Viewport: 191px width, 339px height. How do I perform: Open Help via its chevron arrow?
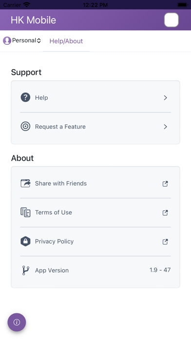tap(166, 98)
